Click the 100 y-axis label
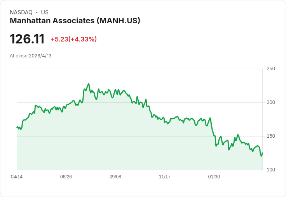The image size is (286, 197). pos(271,170)
